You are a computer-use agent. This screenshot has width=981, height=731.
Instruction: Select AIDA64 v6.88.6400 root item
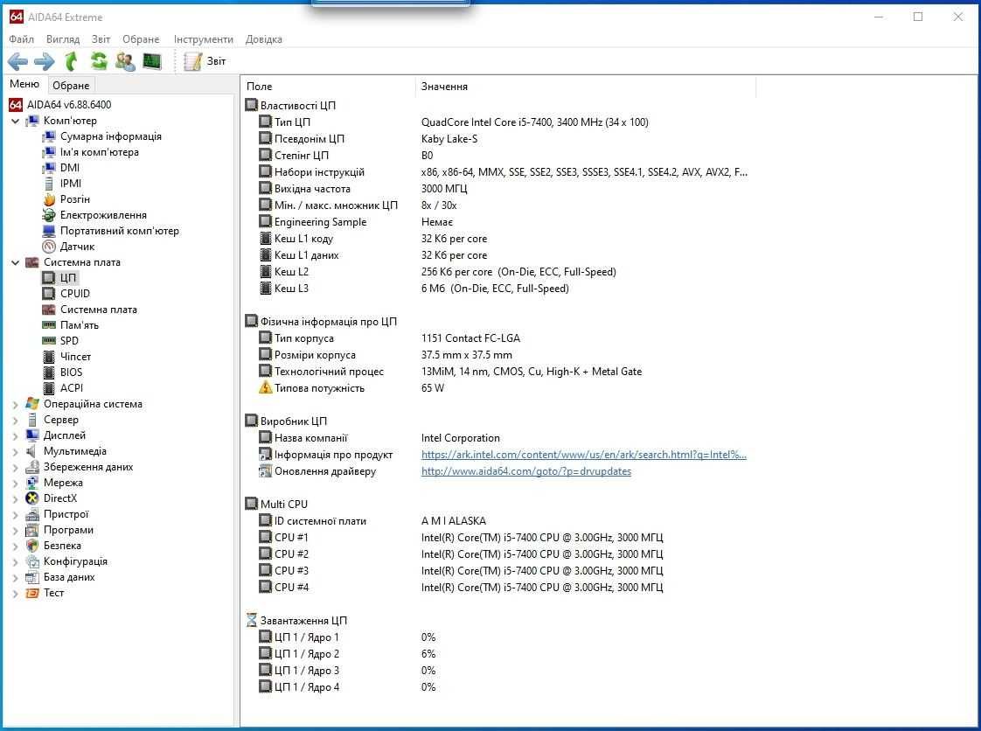(x=60, y=105)
